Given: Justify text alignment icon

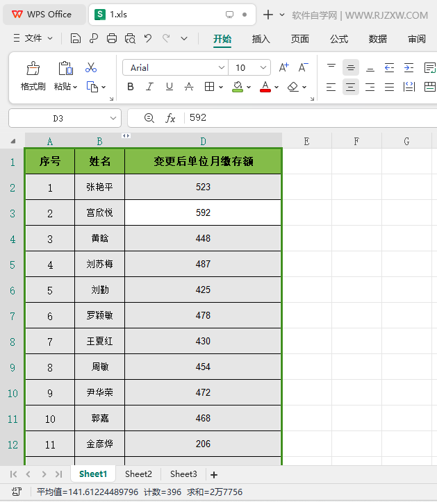Looking at the screenshot, I should (x=389, y=87).
